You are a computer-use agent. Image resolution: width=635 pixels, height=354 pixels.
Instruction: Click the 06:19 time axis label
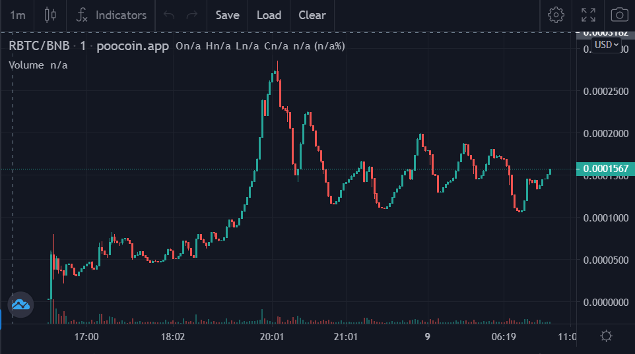coord(504,337)
